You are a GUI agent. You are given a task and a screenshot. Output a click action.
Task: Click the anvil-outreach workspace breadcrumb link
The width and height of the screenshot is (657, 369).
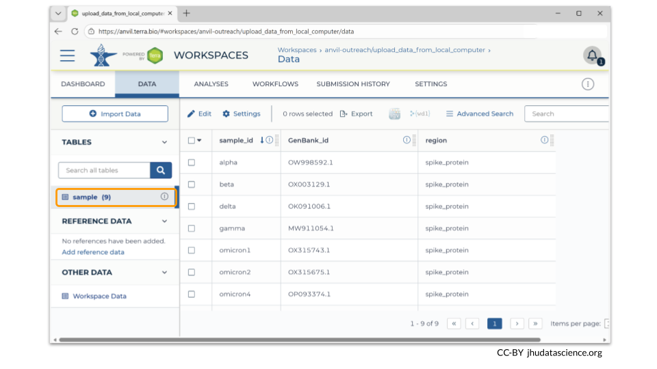coord(404,50)
